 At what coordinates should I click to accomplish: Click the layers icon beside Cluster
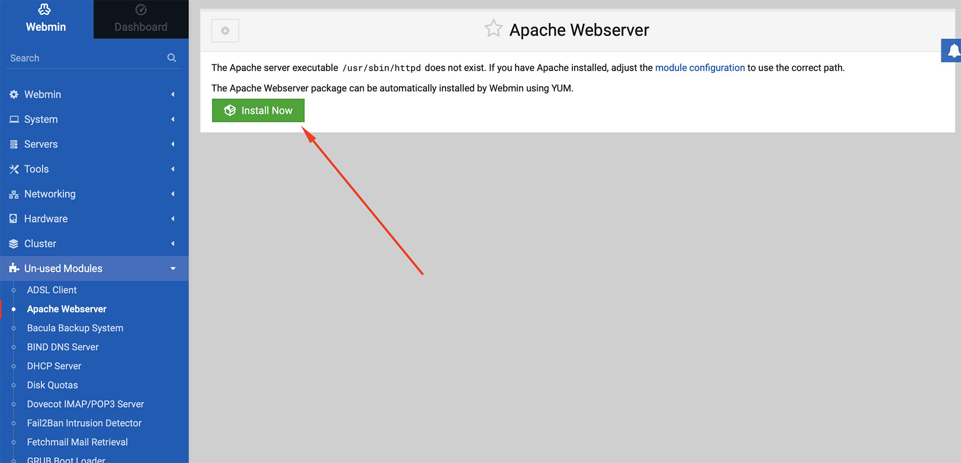(x=14, y=244)
